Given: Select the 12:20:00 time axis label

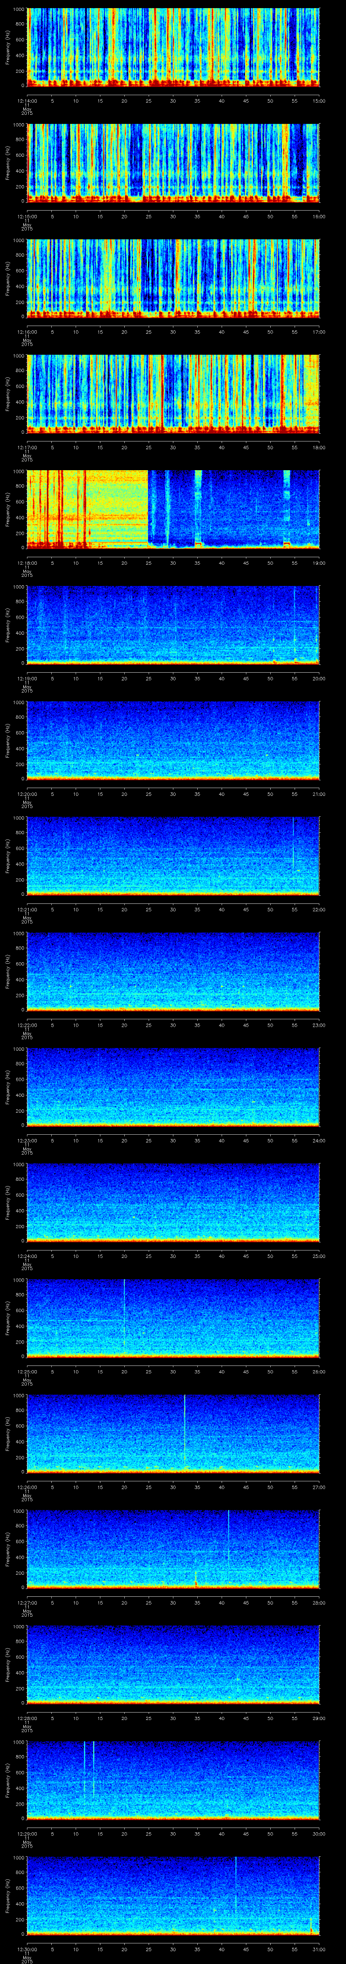Looking at the screenshot, I should point(27,794).
